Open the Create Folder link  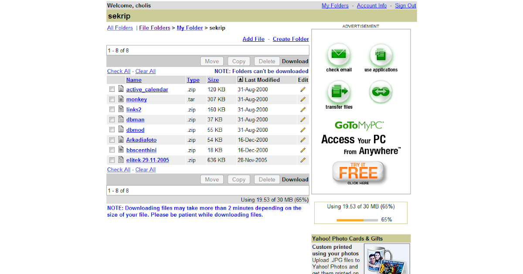(290, 39)
